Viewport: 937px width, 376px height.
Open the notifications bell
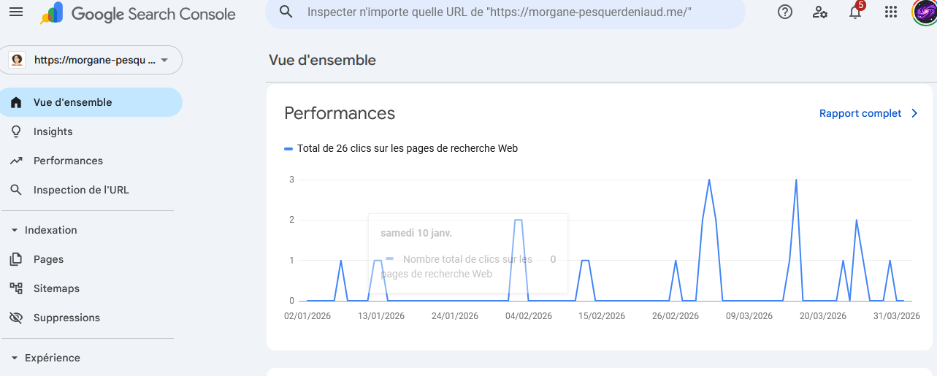click(x=855, y=12)
